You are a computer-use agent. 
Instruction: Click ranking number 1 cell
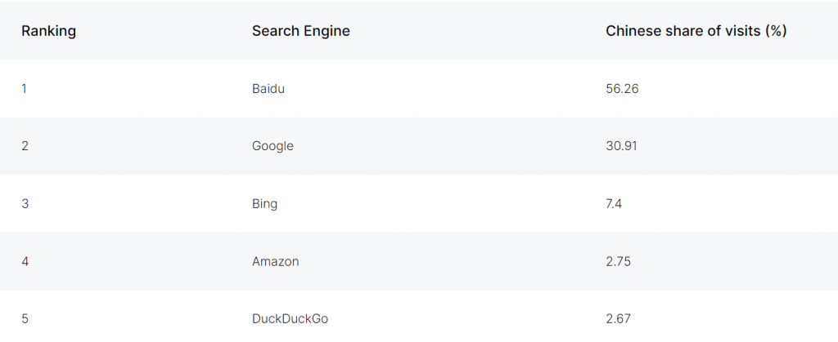point(25,88)
